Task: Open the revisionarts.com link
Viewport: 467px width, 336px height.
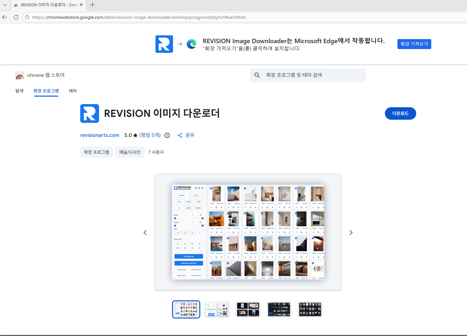Action: point(100,135)
